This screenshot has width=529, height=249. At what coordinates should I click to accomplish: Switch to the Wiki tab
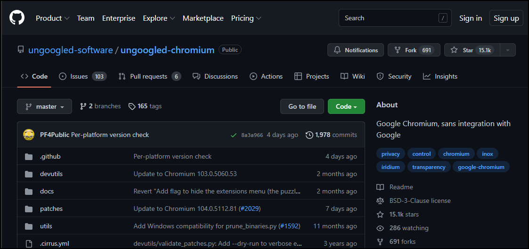pyautogui.click(x=352, y=76)
